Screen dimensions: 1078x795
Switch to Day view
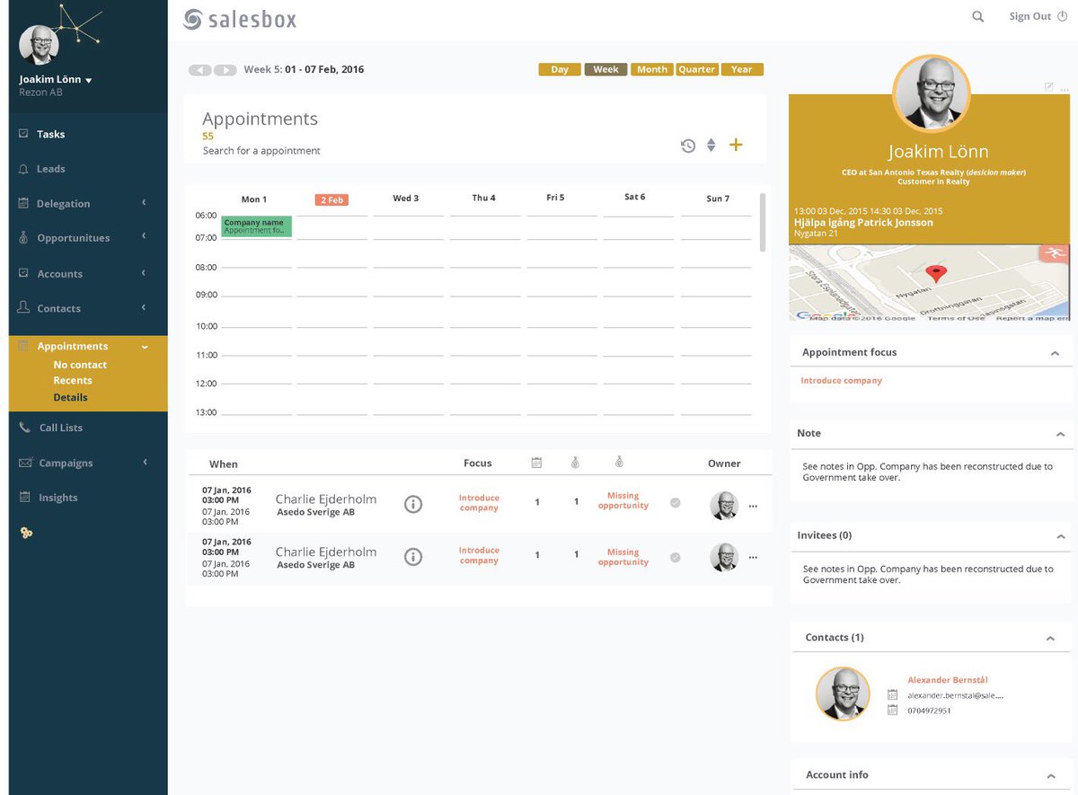point(560,69)
